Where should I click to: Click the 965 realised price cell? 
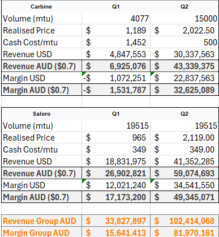point(116,138)
